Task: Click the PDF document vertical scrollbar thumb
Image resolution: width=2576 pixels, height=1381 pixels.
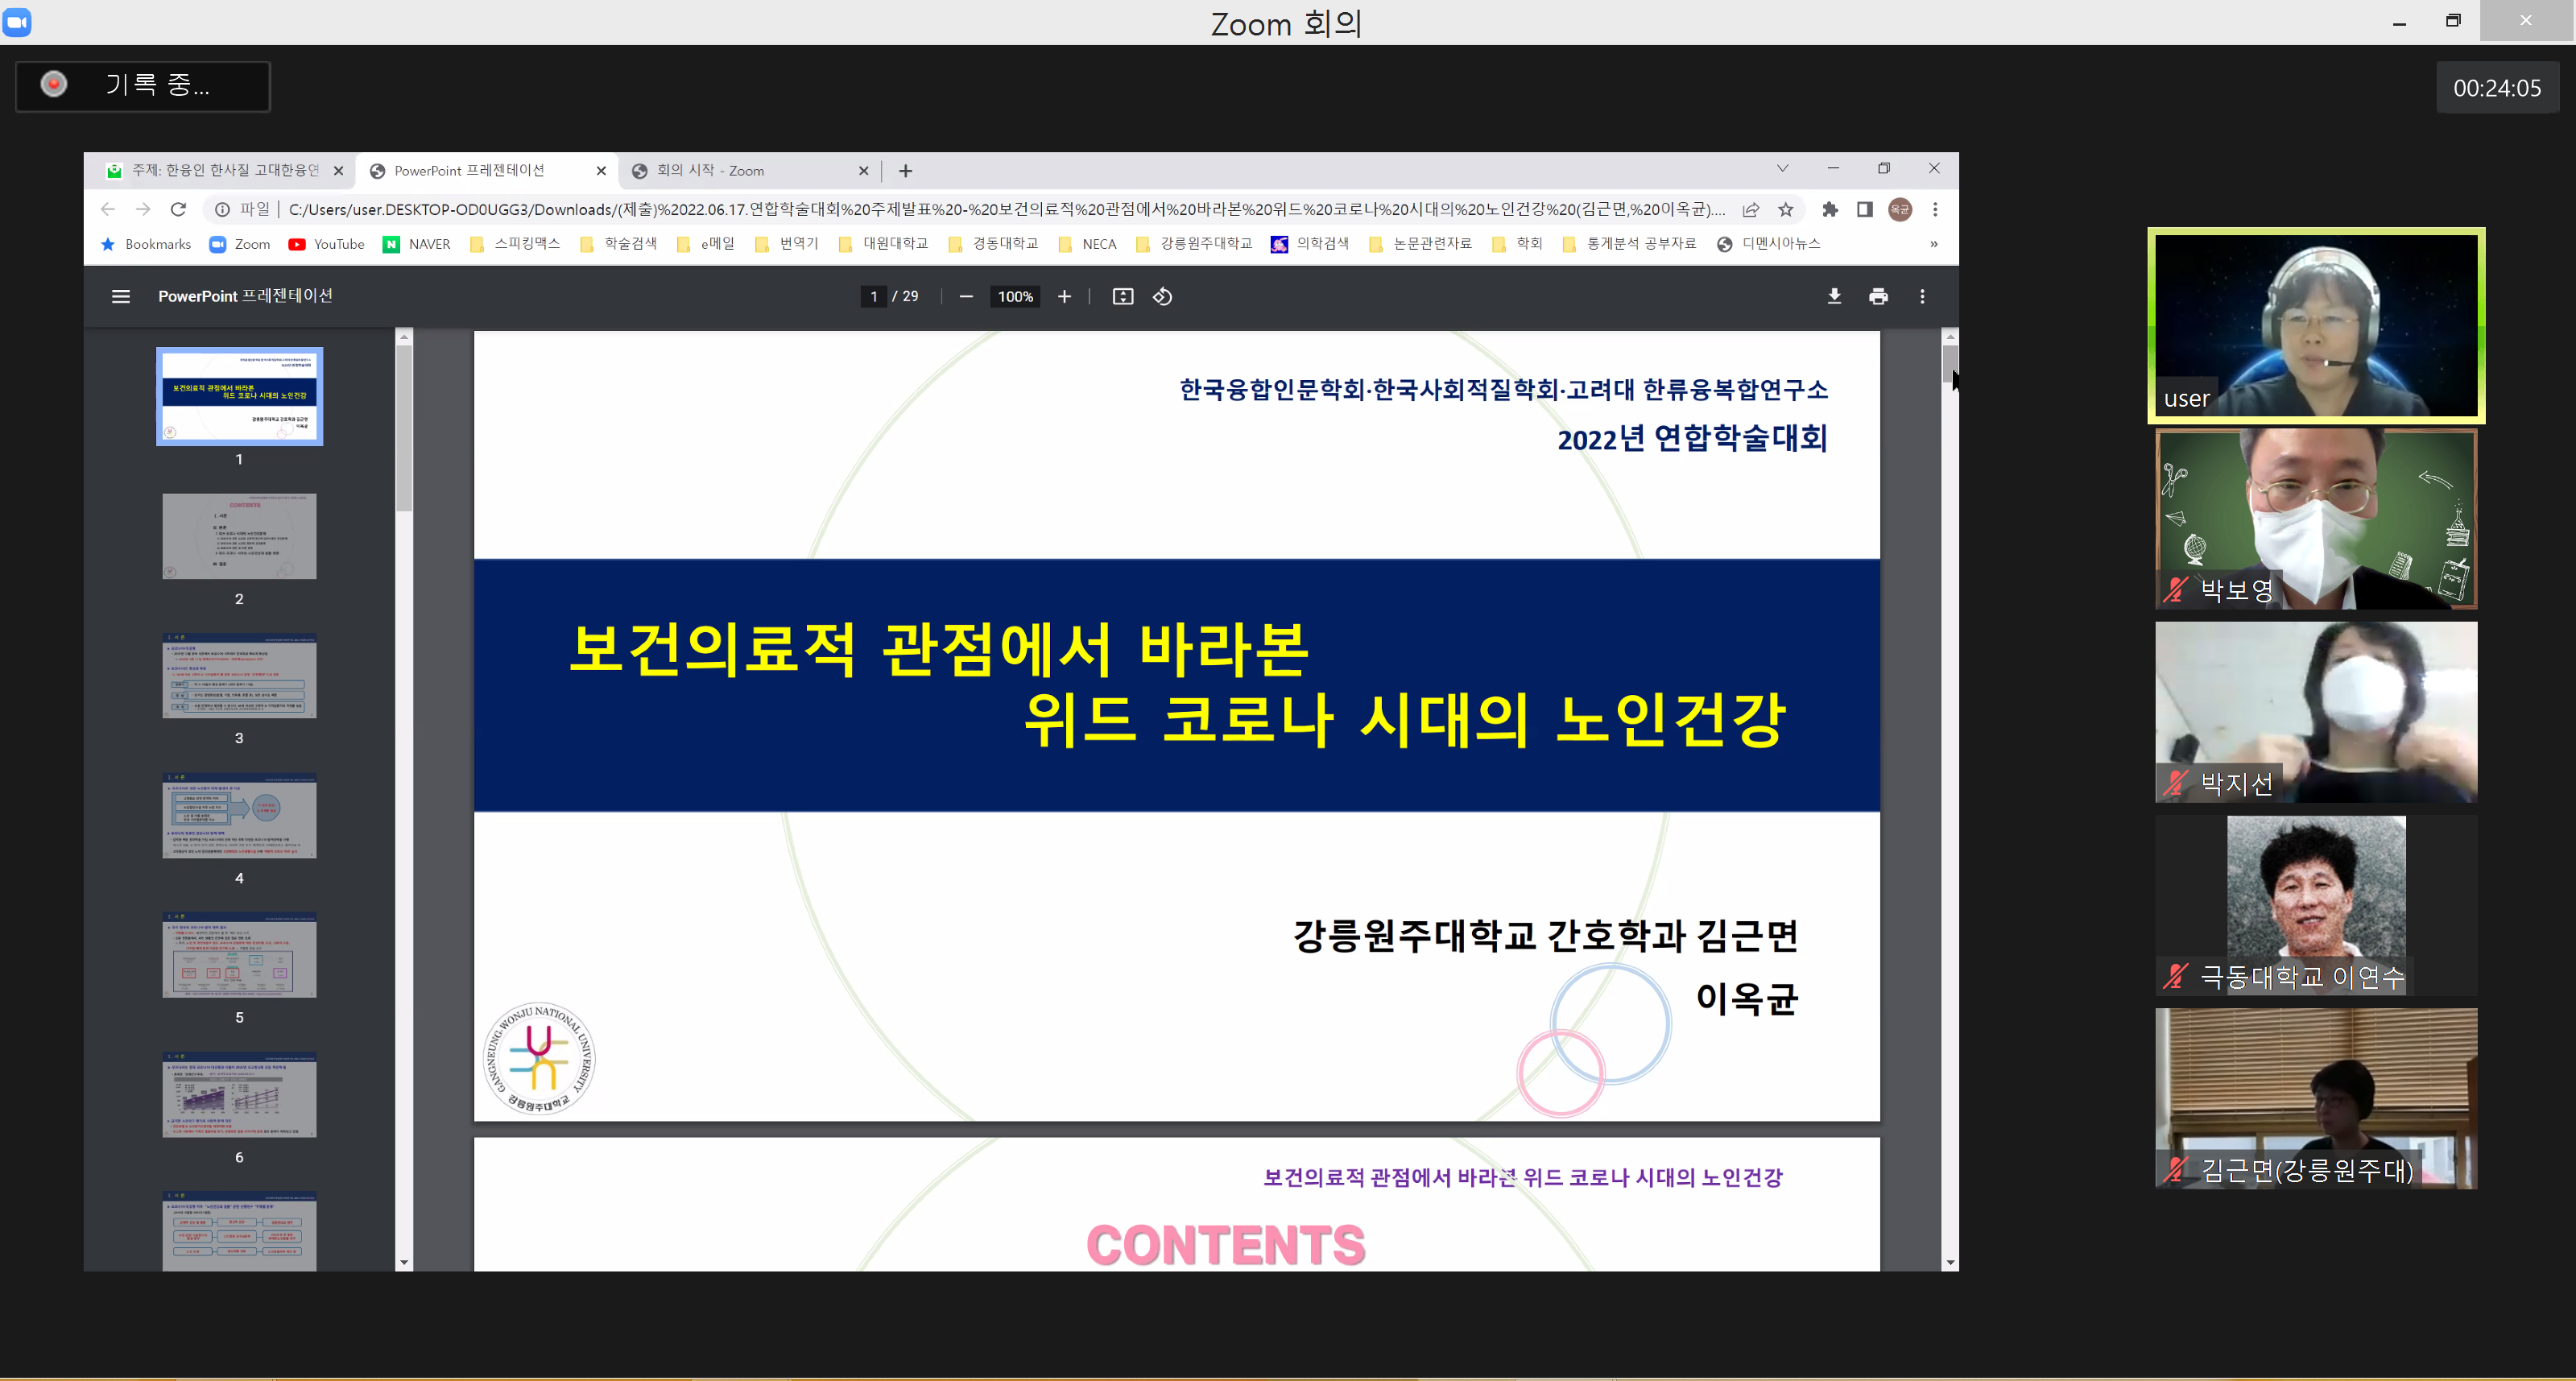Action: [x=1950, y=364]
